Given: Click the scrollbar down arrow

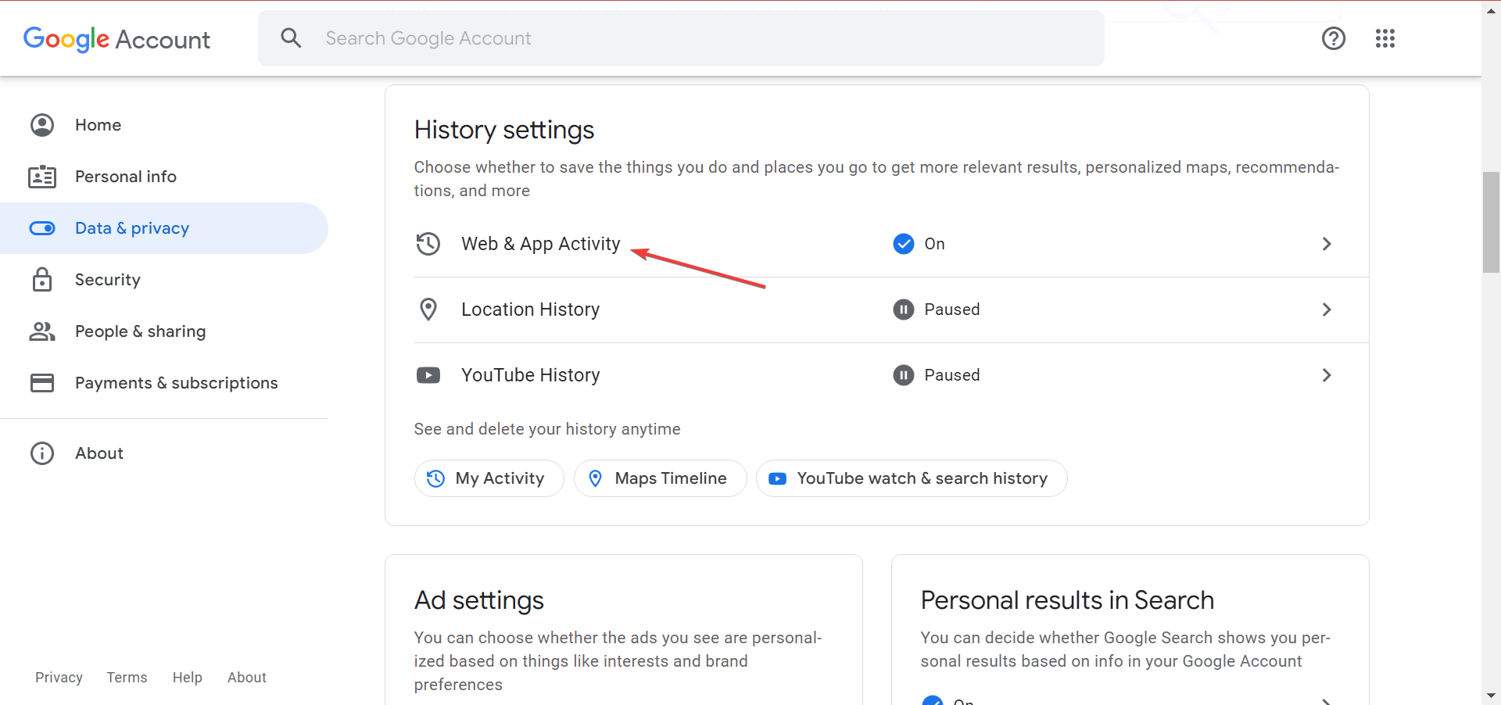Looking at the screenshot, I should [x=1491, y=696].
